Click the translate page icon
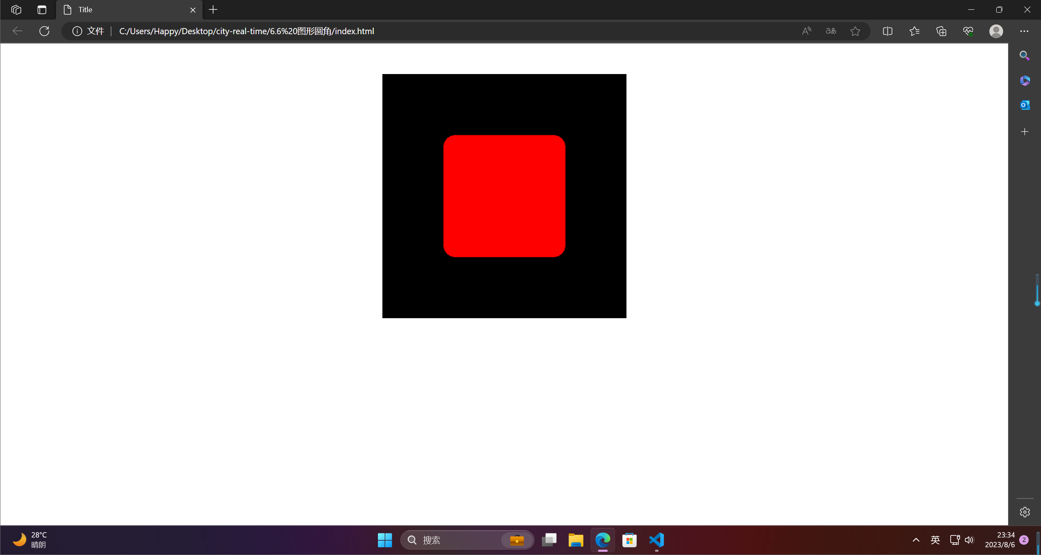Image resolution: width=1041 pixels, height=555 pixels. click(831, 31)
